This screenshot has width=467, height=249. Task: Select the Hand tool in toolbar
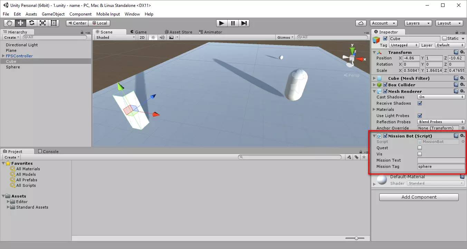(9, 23)
